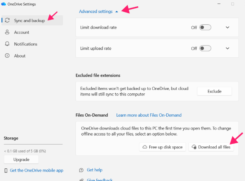
Task: Open Learn more about Files On-Demand link
Action: coord(149,115)
